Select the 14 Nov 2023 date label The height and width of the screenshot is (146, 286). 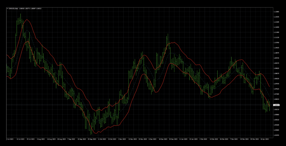(x=132, y=139)
